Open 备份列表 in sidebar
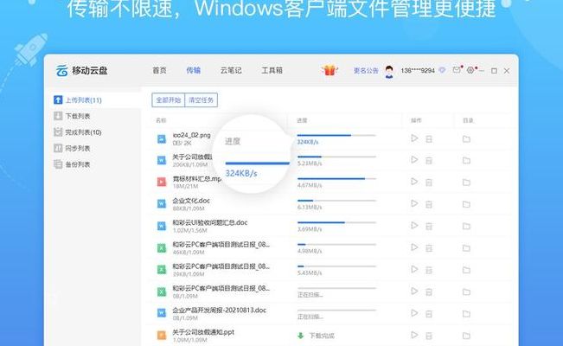The image size is (563, 346). [x=72, y=164]
